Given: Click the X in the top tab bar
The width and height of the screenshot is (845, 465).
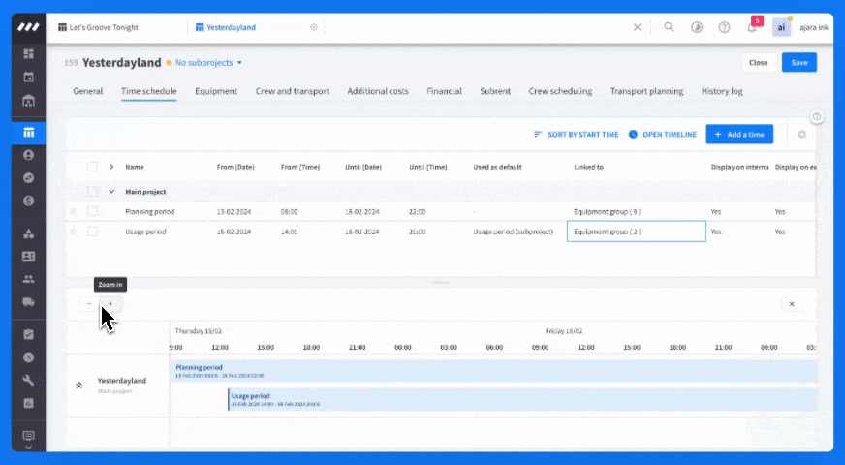Looking at the screenshot, I should 637,27.
